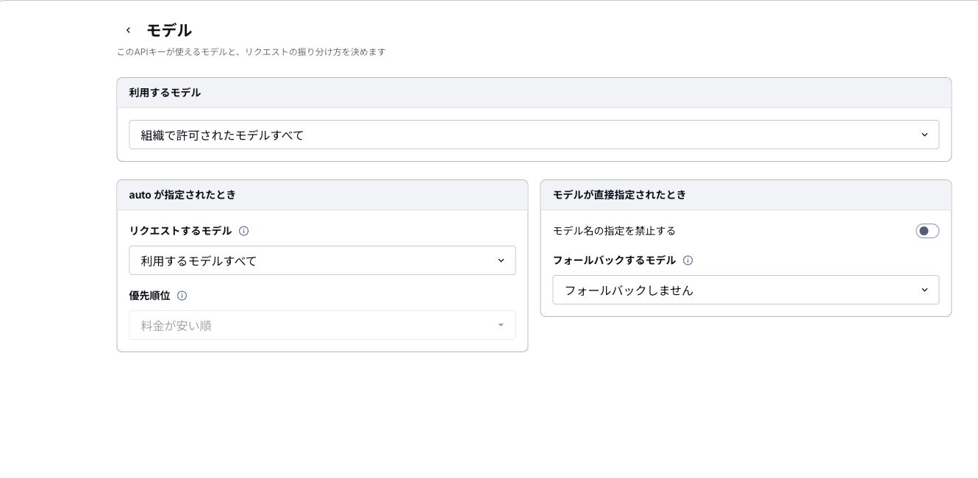The image size is (978, 478).
Task: Click the リクエストするモデル label
Action: [180, 231]
